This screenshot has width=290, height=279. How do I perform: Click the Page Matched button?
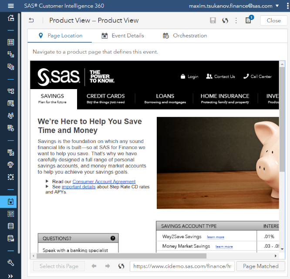260,266
